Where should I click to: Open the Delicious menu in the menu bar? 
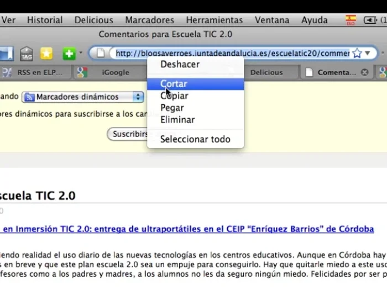(x=94, y=20)
